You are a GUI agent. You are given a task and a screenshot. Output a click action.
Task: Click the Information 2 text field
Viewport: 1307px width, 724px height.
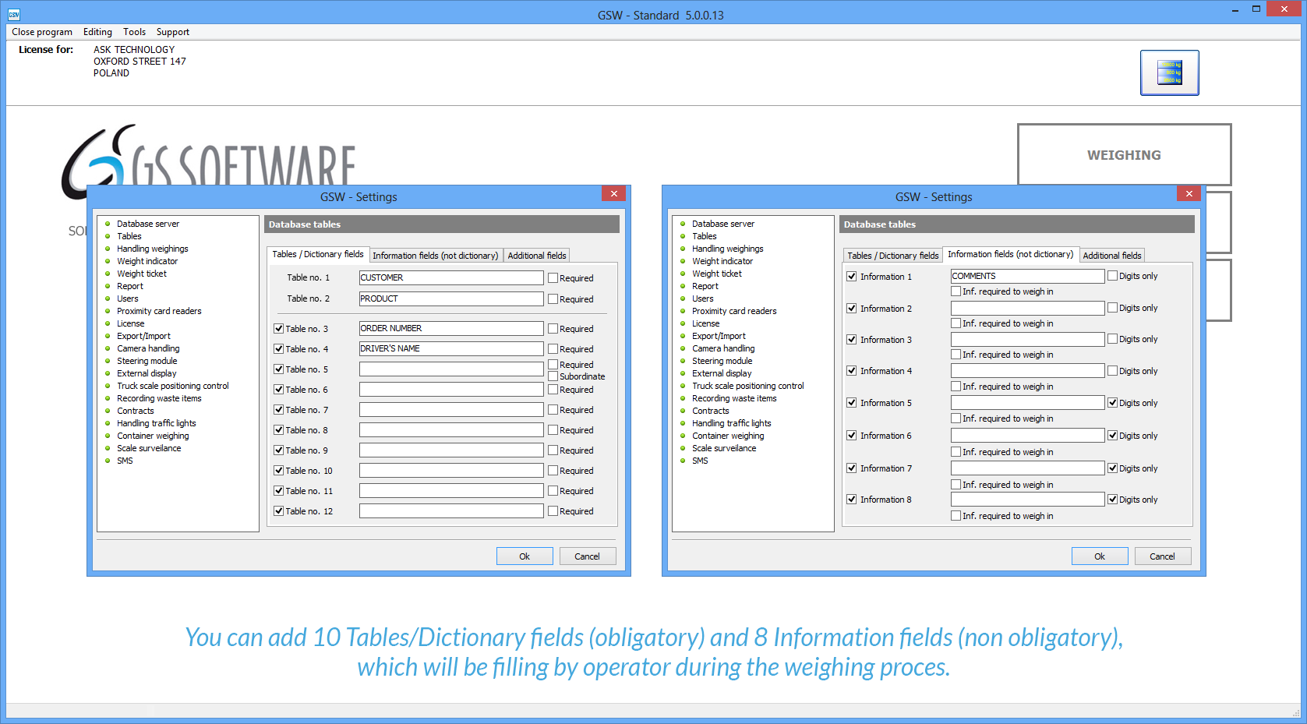(1026, 309)
